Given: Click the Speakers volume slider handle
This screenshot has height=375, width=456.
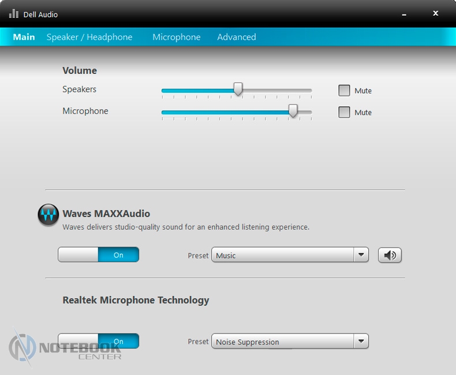Looking at the screenshot, I should point(238,89).
